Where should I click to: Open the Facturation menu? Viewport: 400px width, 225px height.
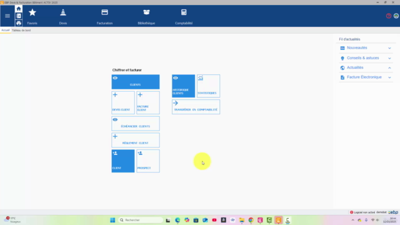pos(104,16)
